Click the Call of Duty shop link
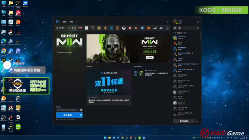Viewport: 249px width, 140px height. (x=64, y=53)
